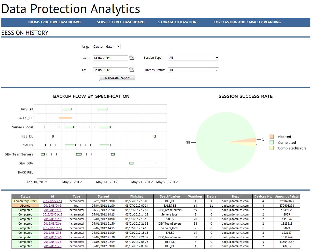
Task: Click the 2012/05/02-3 session link
Action: [x=53, y=219]
